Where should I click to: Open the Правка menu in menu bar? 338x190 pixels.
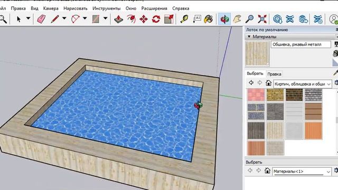18,8
